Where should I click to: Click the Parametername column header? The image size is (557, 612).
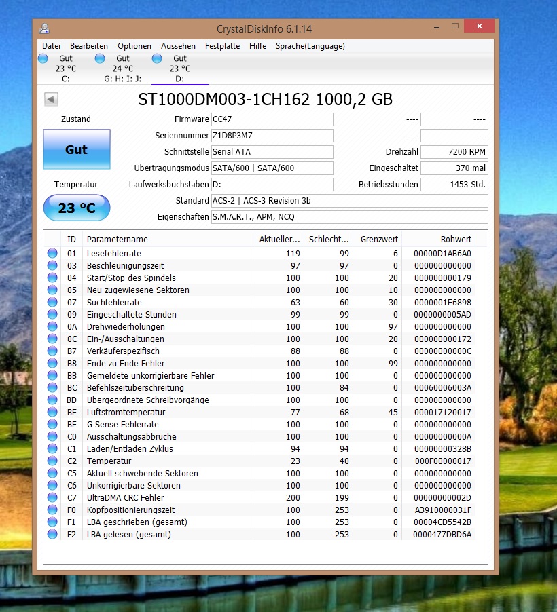(x=168, y=239)
